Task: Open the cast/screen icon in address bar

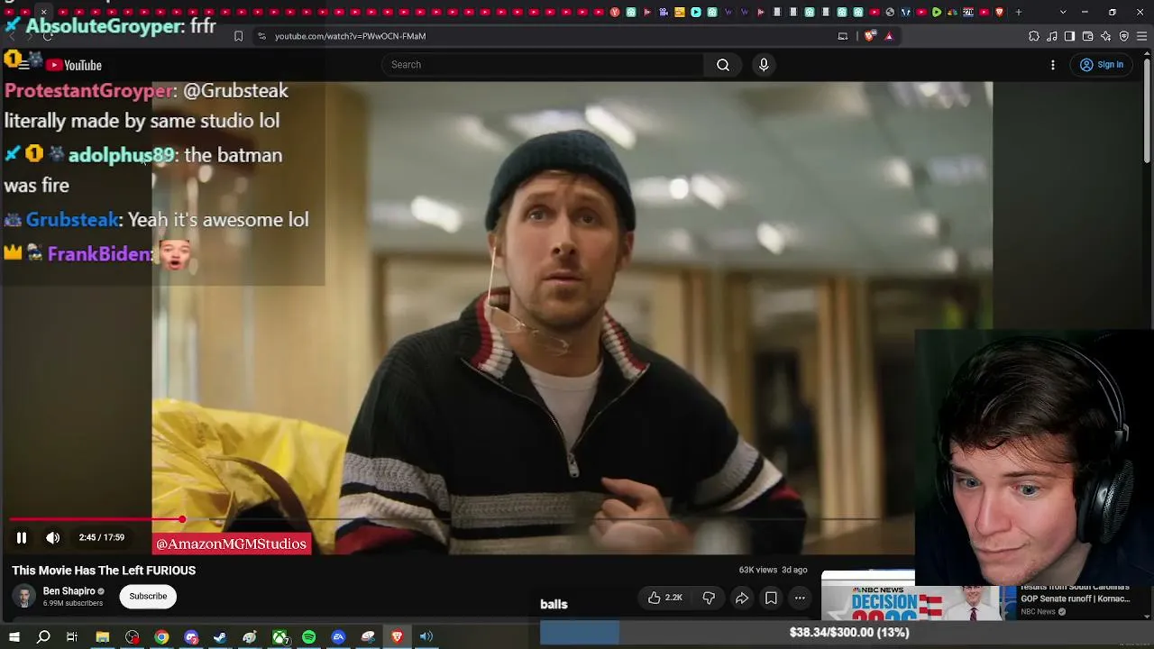Action: coord(843,36)
